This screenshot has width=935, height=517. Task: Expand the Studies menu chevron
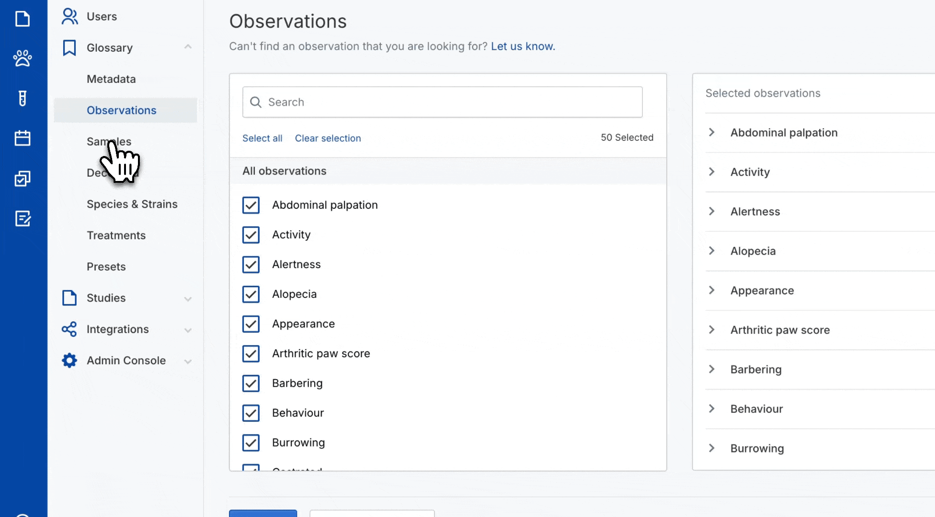coord(188,299)
